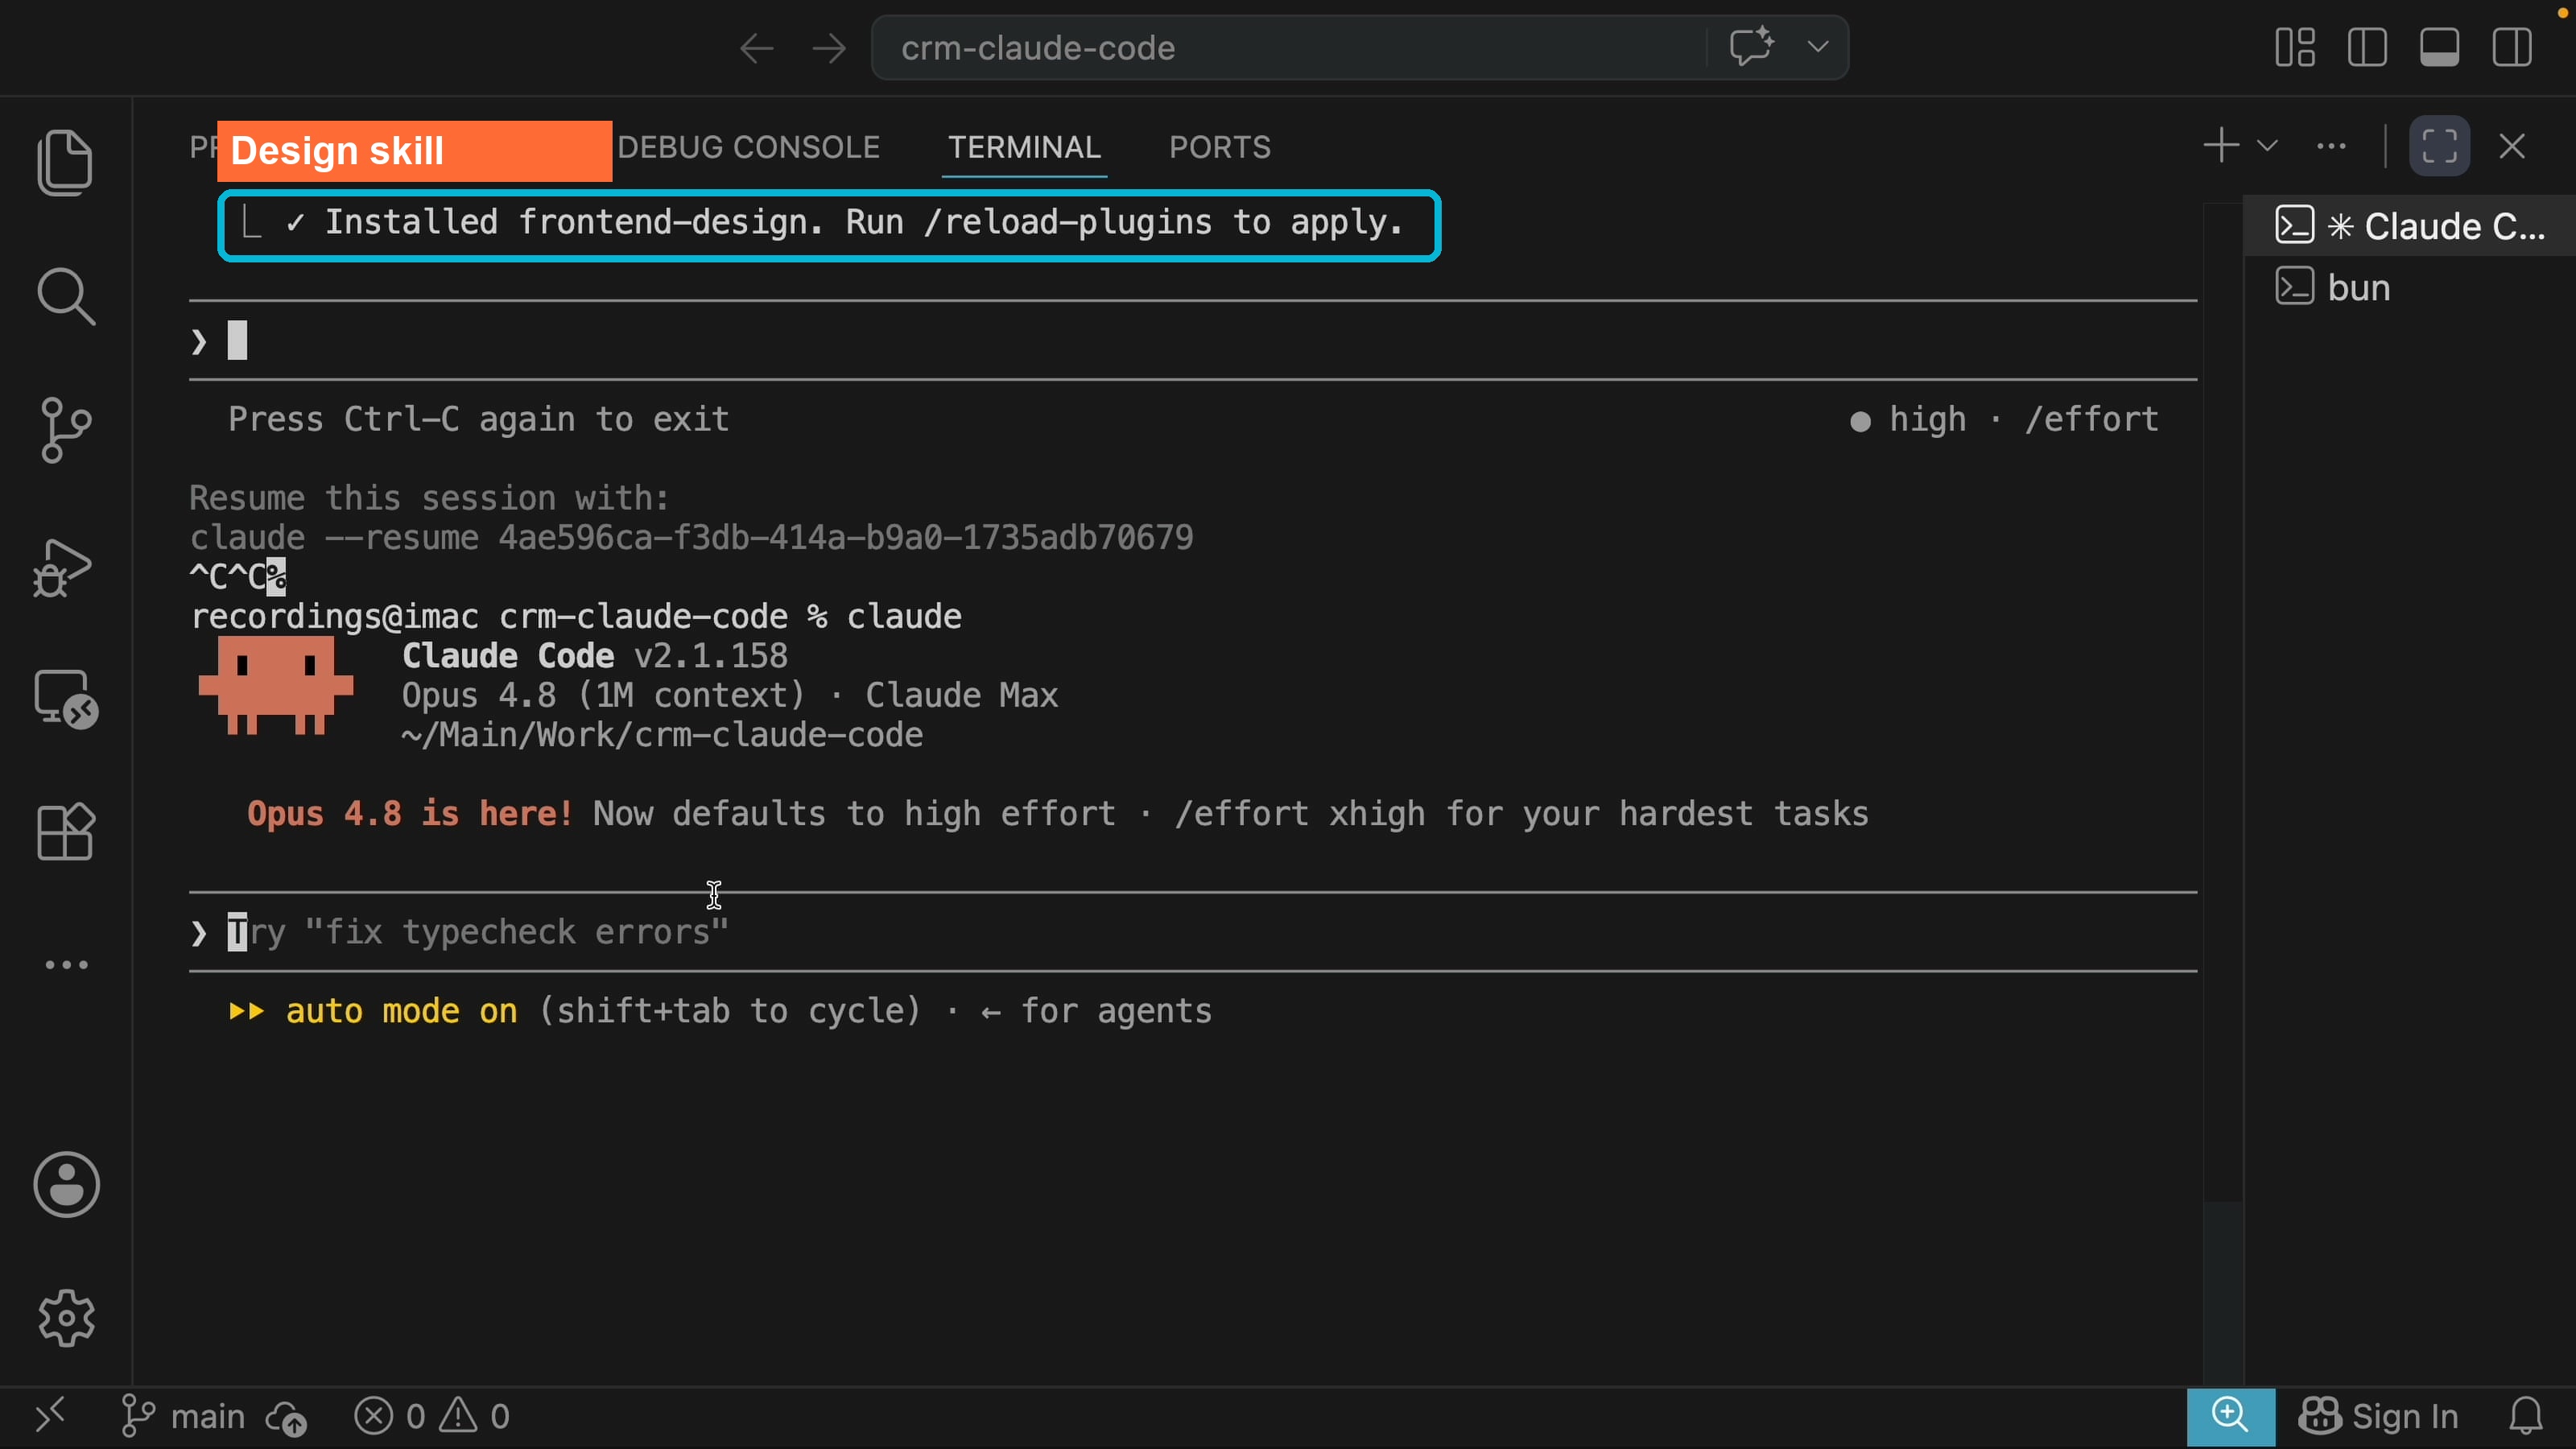
Task: Toggle maximized panel size button
Action: [x=2439, y=146]
